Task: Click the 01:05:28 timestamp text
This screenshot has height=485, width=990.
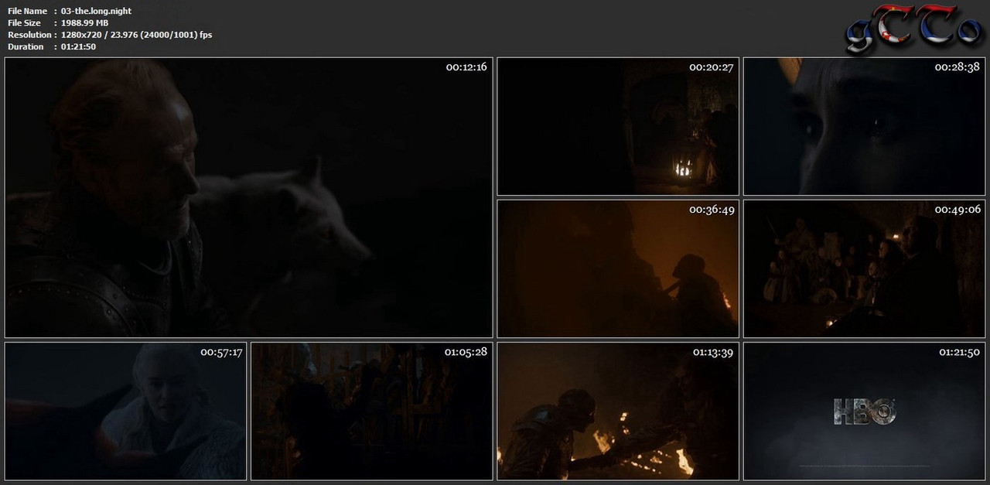Action: [x=466, y=352]
